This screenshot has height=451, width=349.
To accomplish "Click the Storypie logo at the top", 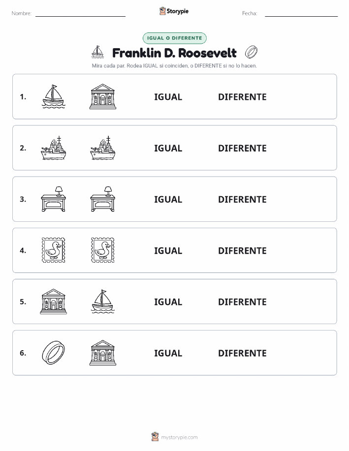I will click(174, 11).
